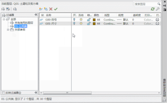Sort by 线型 column header

tap(107, 15)
